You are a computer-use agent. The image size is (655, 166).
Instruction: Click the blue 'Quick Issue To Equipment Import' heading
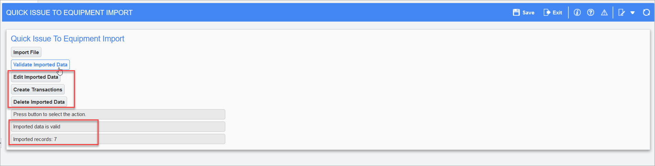67,39
